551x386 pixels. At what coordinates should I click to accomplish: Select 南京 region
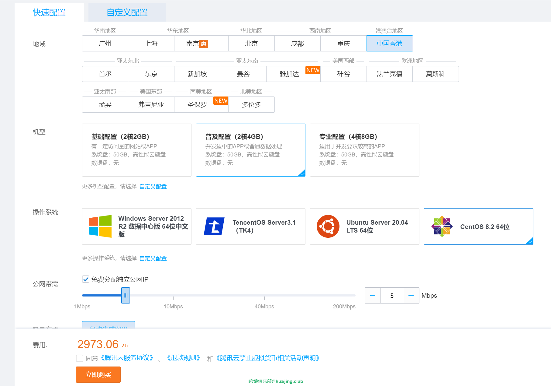click(201, 44)
